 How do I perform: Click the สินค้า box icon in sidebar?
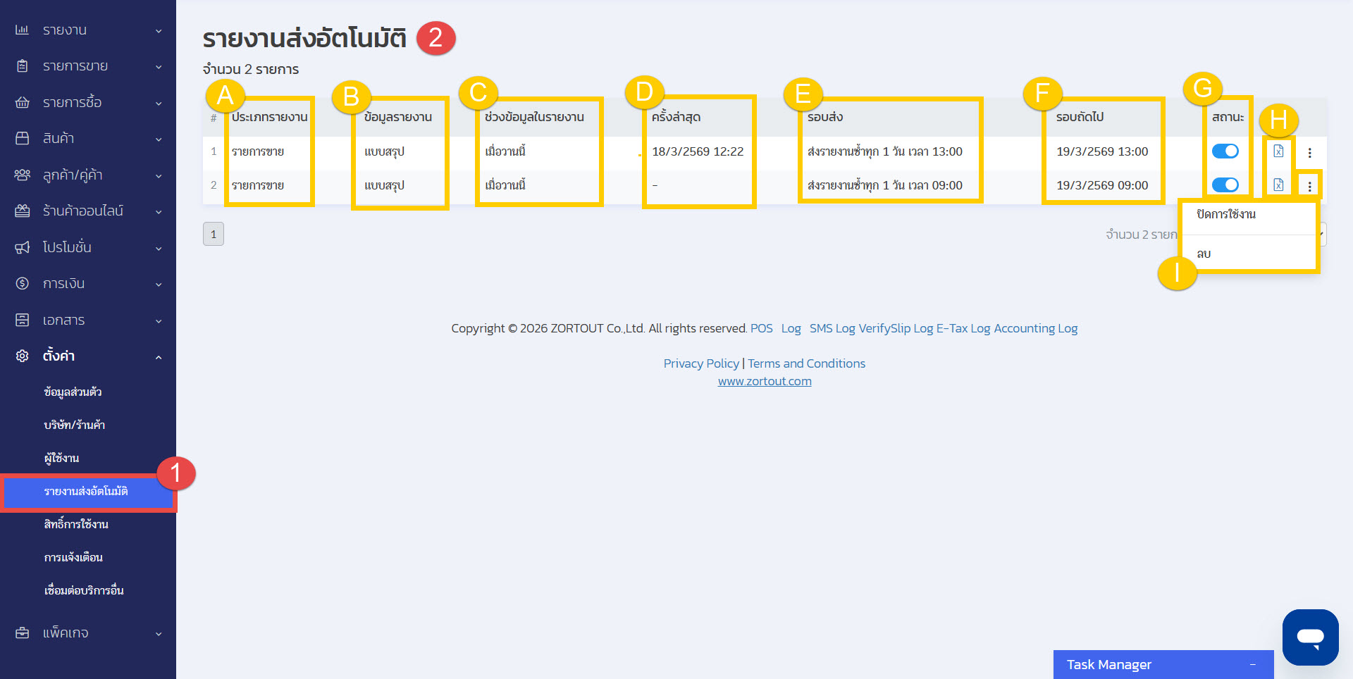23,139
